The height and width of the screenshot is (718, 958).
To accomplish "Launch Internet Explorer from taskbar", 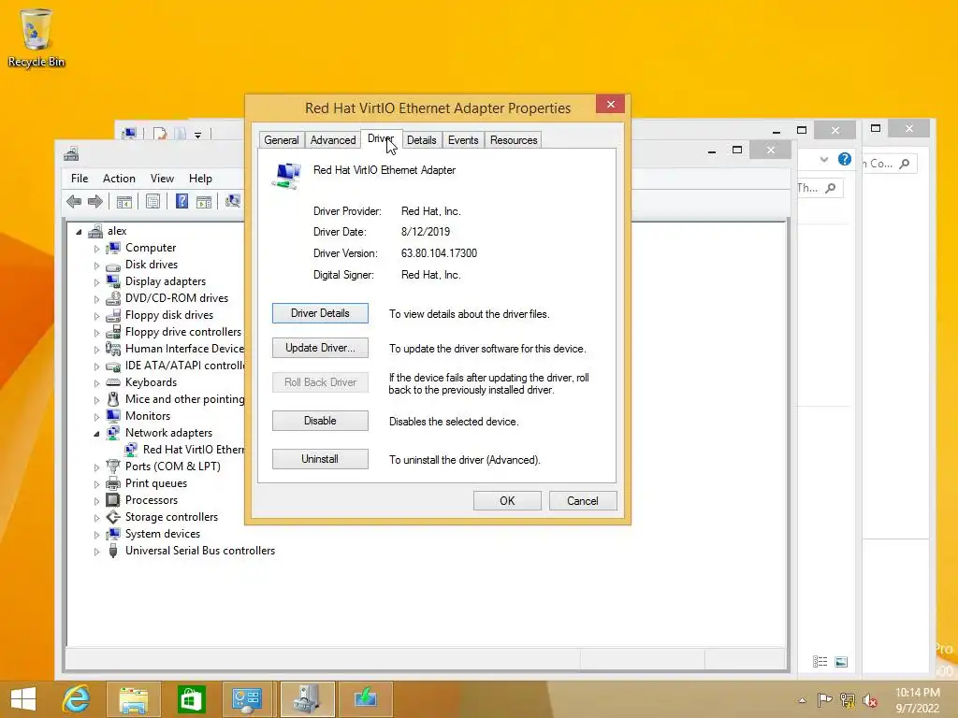I will [77, 699].
